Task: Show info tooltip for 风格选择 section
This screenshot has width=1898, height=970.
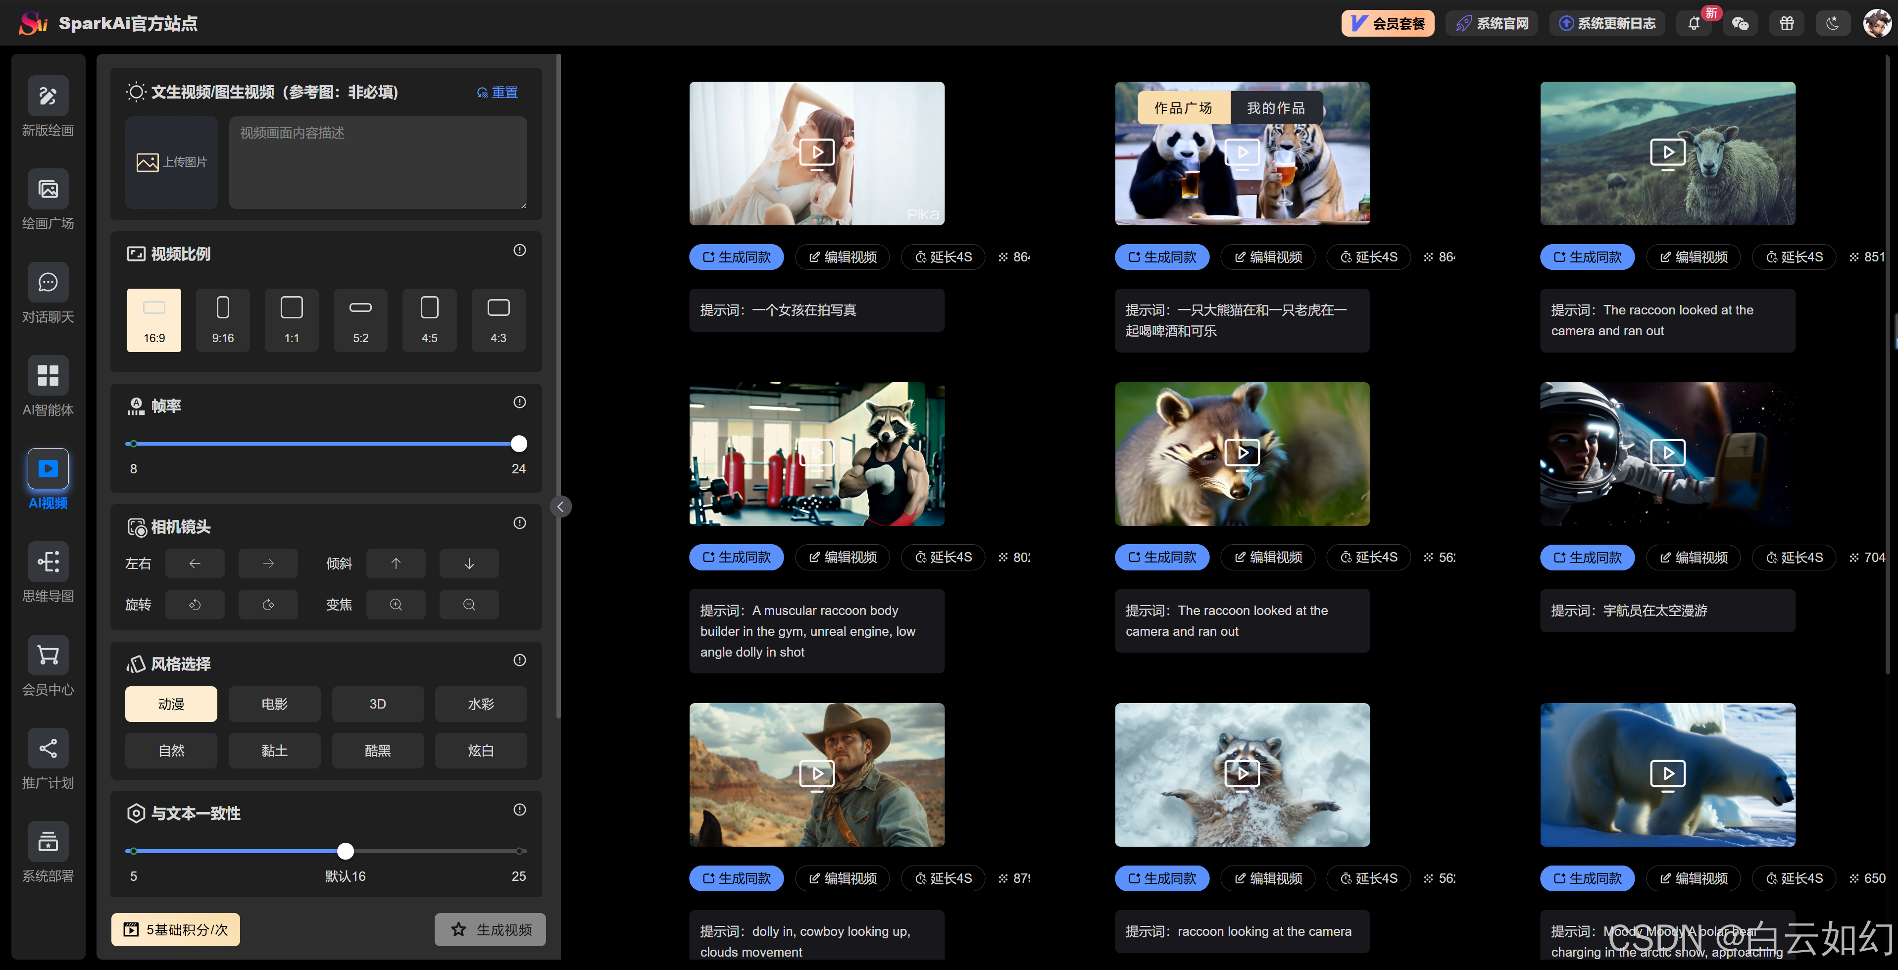Action: point(519,661)
